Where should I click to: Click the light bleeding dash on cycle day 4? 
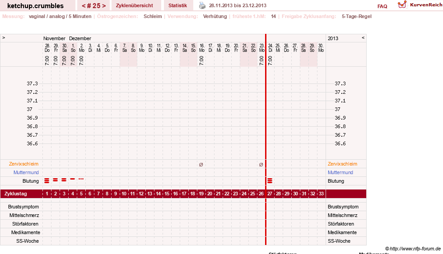click(73, 179)
